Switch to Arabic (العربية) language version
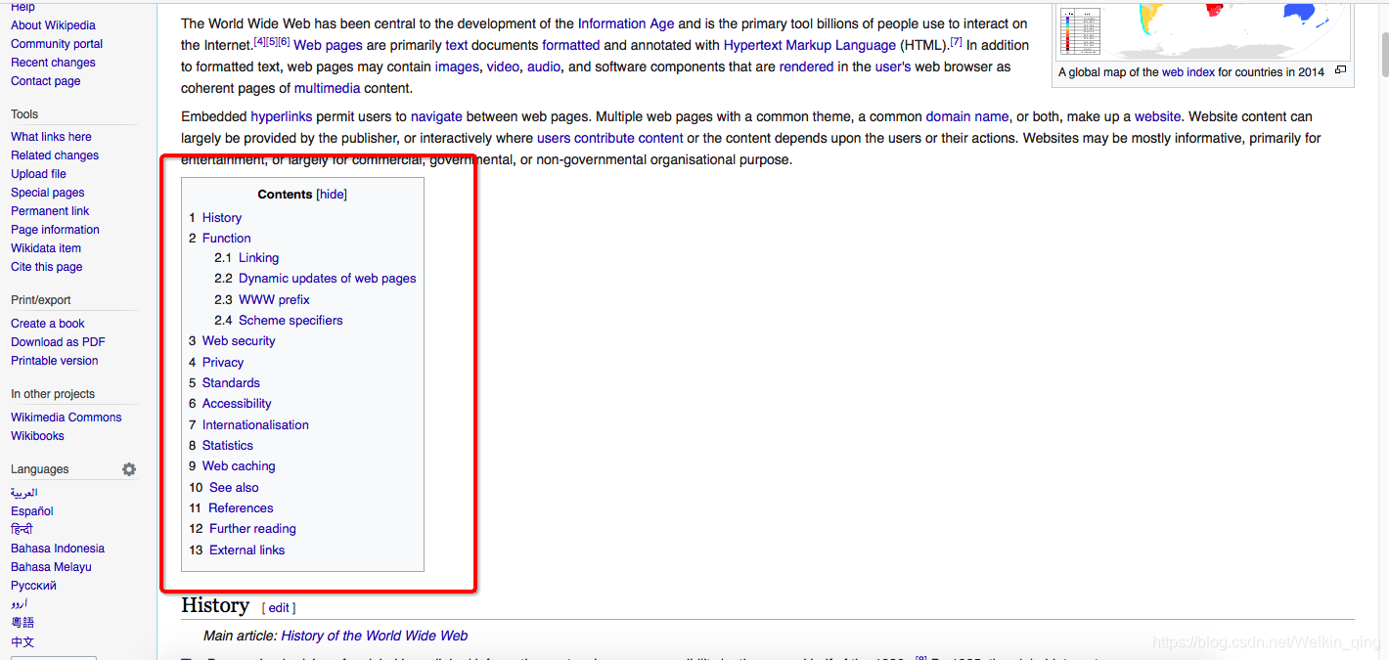1389x660 pixels. pos(23,493)
